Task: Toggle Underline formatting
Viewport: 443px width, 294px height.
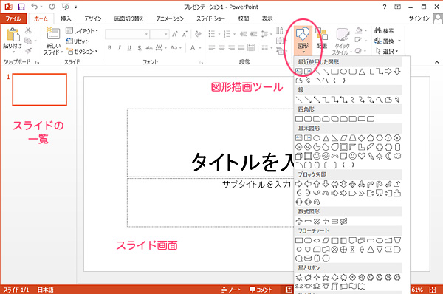Action: tap(129, 48)
